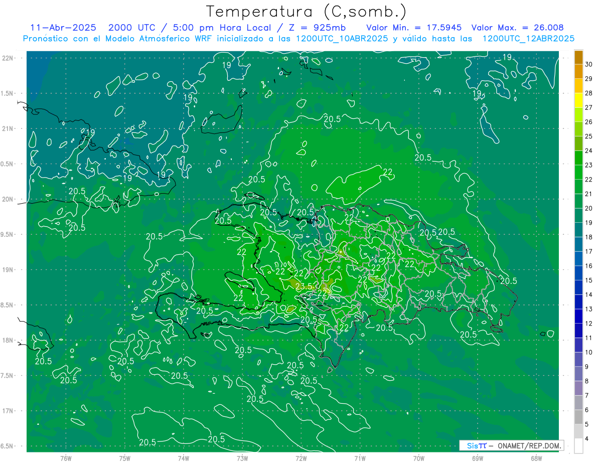
Task: Click the colorbar label "28"
Action: [x=589, y=93]
